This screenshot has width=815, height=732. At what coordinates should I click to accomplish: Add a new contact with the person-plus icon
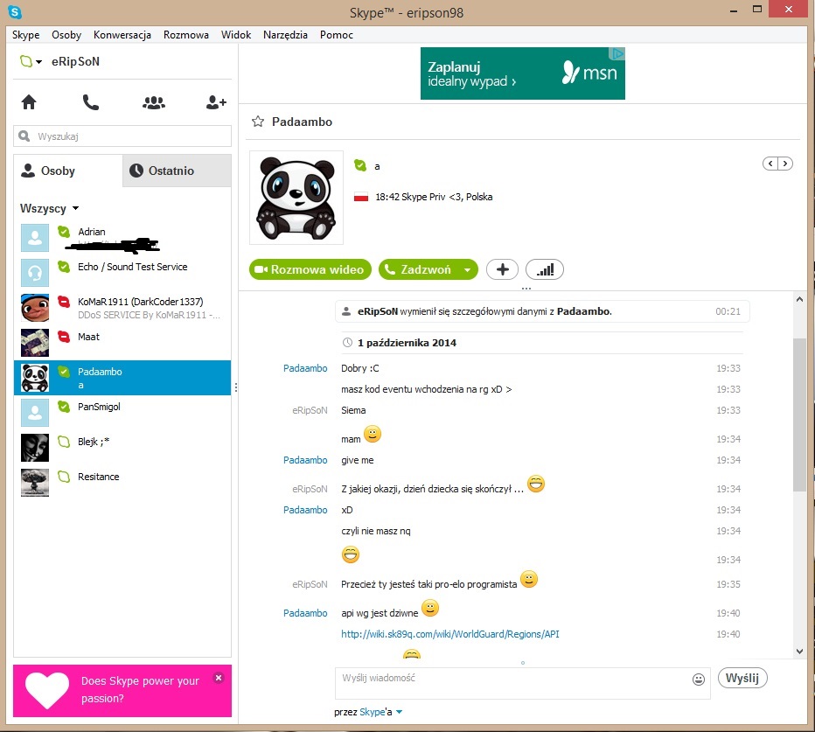click(x=216, y=102)
